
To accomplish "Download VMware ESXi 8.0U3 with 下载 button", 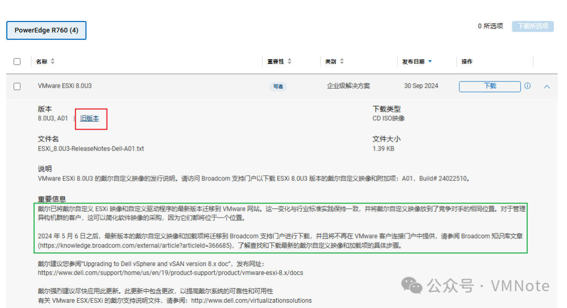I will (x=490, y=87).
